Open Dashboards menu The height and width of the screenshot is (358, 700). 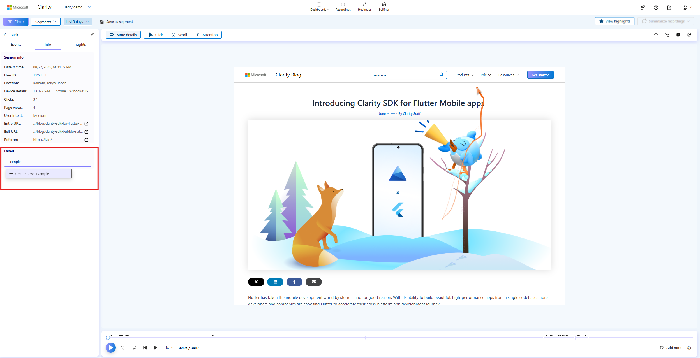(319, 7)
